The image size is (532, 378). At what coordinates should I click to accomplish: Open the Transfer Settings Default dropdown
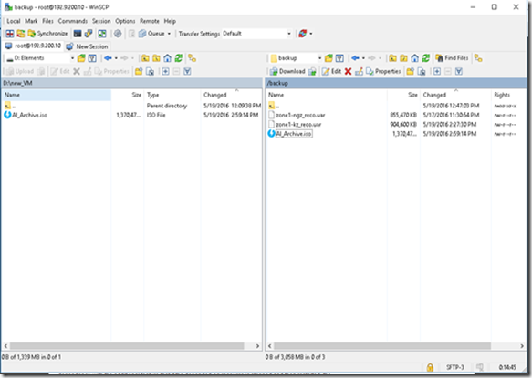(257, 34)
